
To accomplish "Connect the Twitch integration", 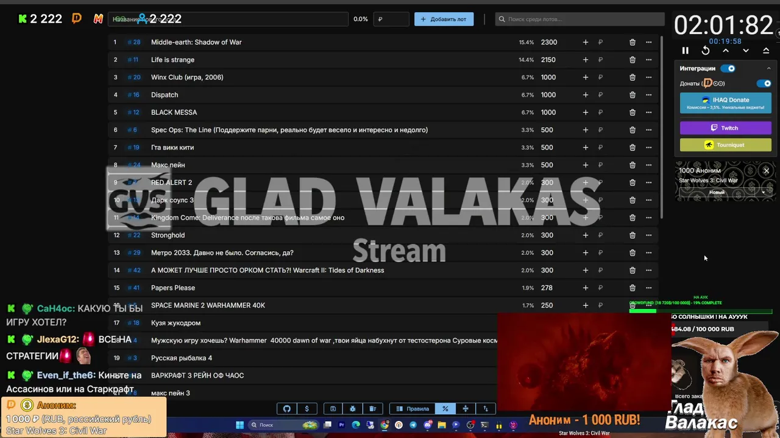I will coord(725,128).
